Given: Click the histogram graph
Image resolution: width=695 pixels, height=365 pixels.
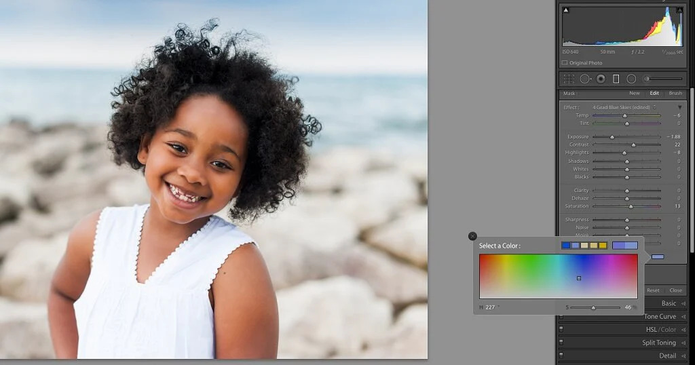Looking at the screenshot, I should tap(623, 26).
